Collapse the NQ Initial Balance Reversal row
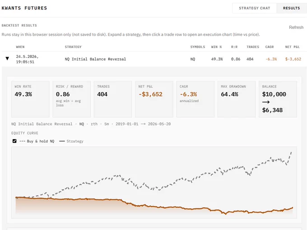This screenshot has width=307, height=230. coord(7,58)
